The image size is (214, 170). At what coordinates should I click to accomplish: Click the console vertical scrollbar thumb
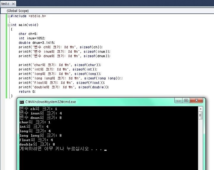[x=200, y=115]
